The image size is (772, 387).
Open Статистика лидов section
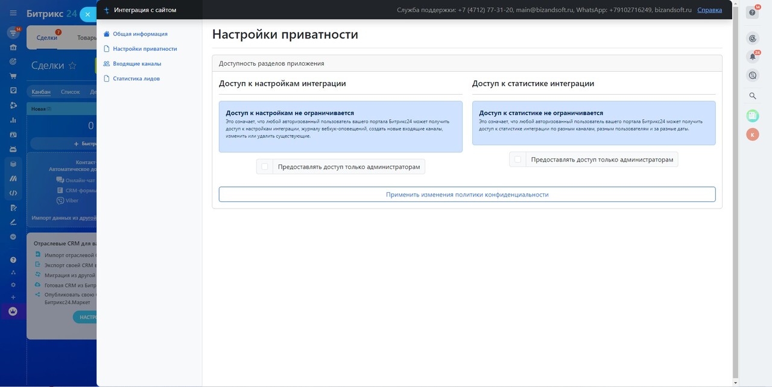(136, 79)
